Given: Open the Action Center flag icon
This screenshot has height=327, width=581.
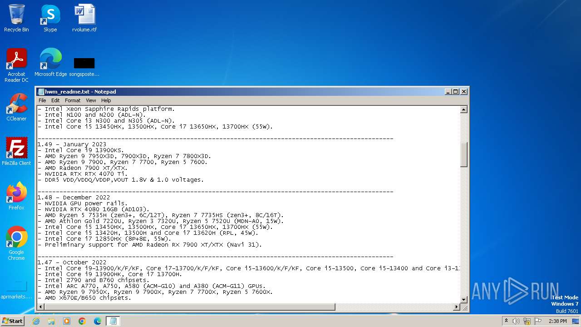Looking at the screenshot, I should (x=538, y=321).
